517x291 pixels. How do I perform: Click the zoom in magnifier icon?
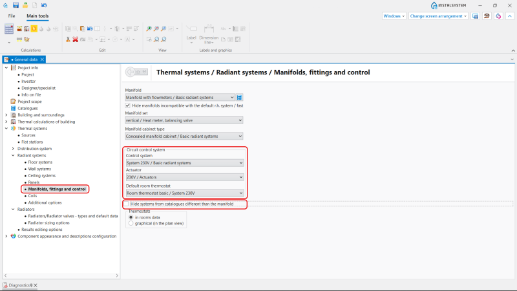(x=149, y=28)
